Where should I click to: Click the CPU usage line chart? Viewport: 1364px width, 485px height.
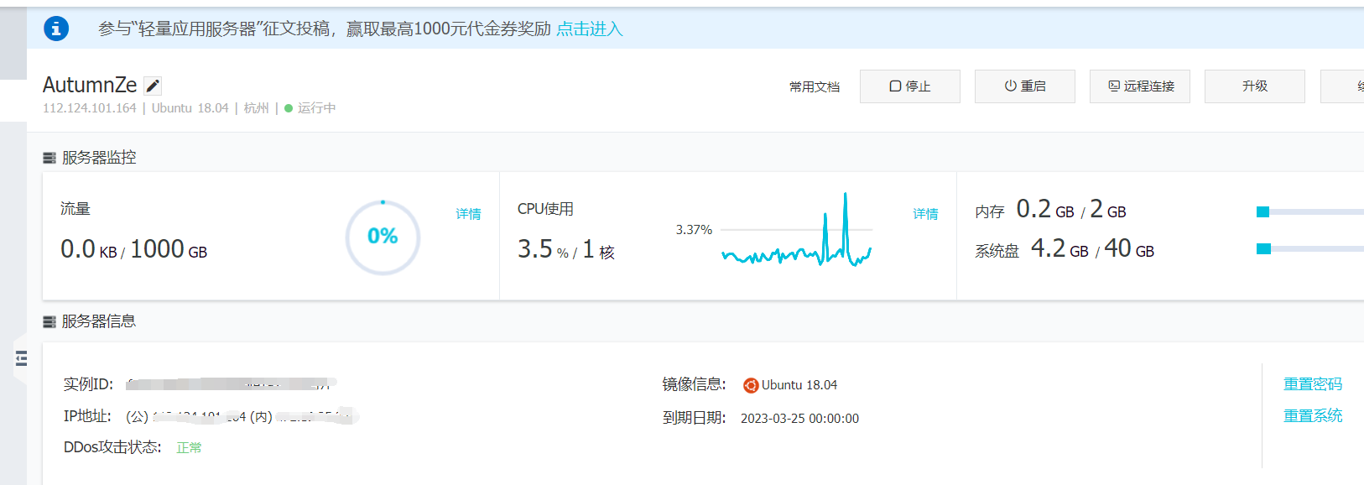pyautogui.click(x=796, y=230)
